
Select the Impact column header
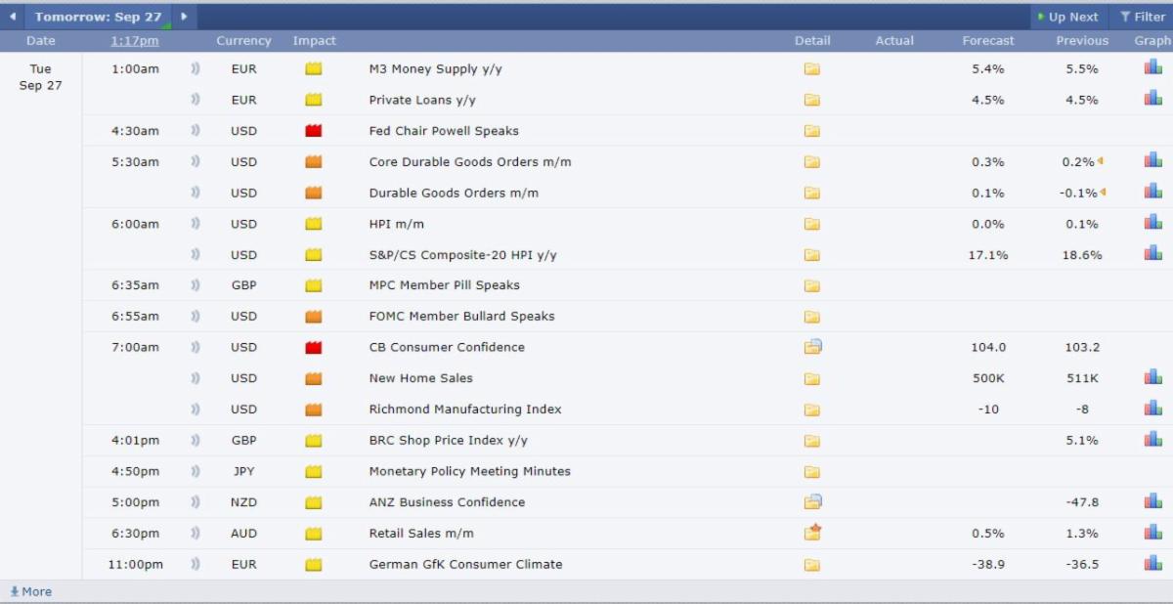(314, 41)
